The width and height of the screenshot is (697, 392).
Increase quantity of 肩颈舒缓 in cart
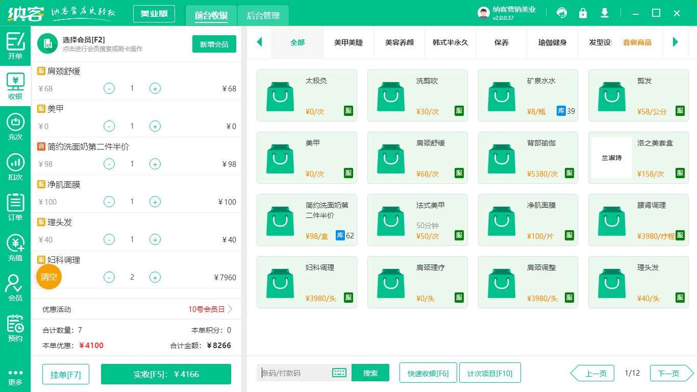(x=155, y=88)
